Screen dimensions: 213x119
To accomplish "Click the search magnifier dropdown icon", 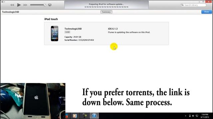I will (x=182, y=5).
